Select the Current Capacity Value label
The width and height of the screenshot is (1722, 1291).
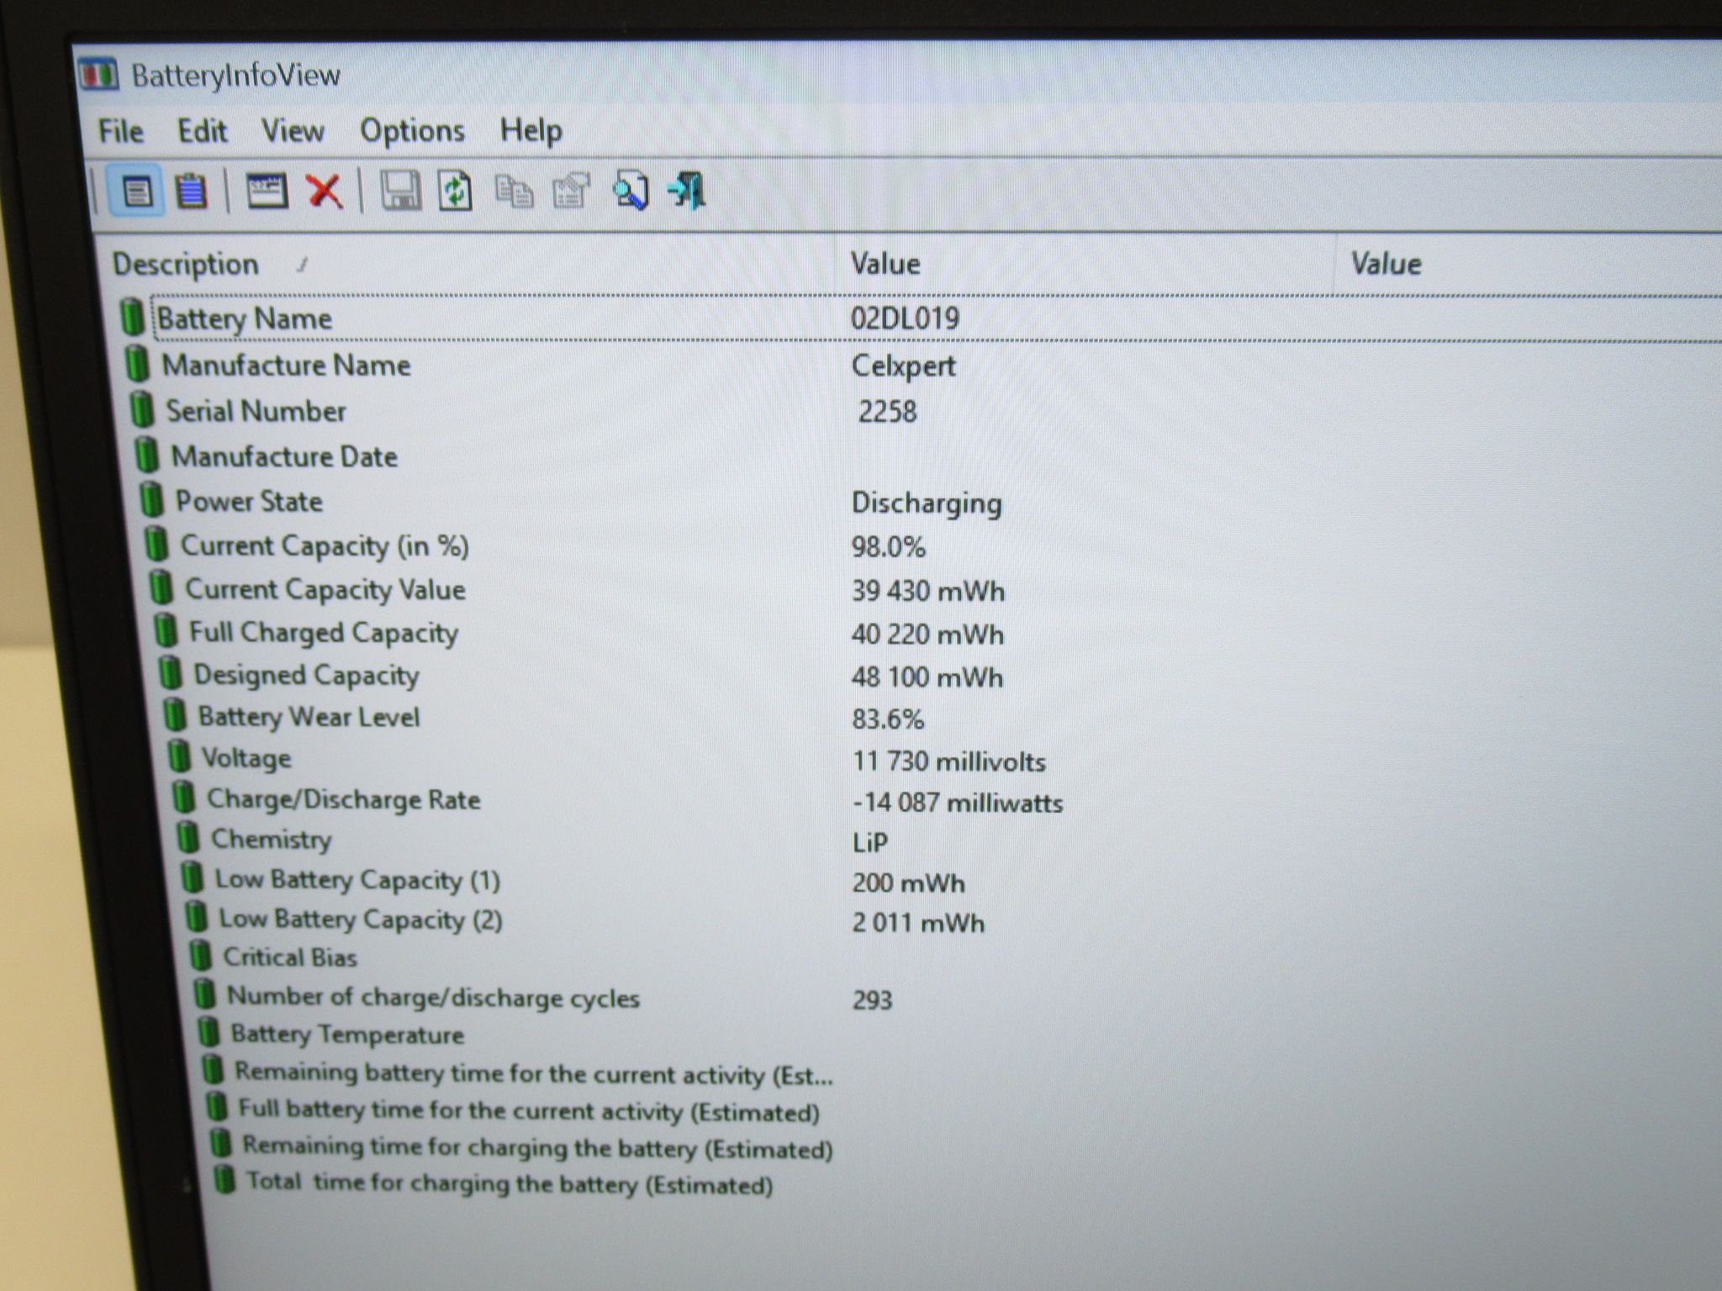pos(325,589)
